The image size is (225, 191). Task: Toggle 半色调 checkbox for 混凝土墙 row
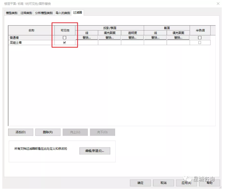tap(200, 42)
